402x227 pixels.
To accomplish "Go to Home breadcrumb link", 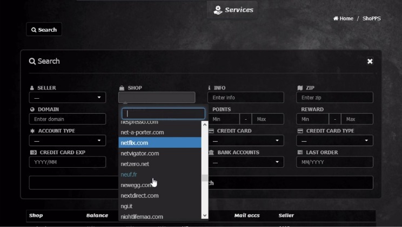I will [343, 18].
